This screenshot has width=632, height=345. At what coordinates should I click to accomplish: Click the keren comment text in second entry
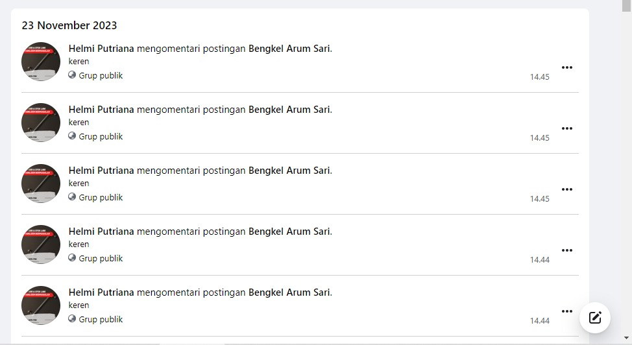79,122
